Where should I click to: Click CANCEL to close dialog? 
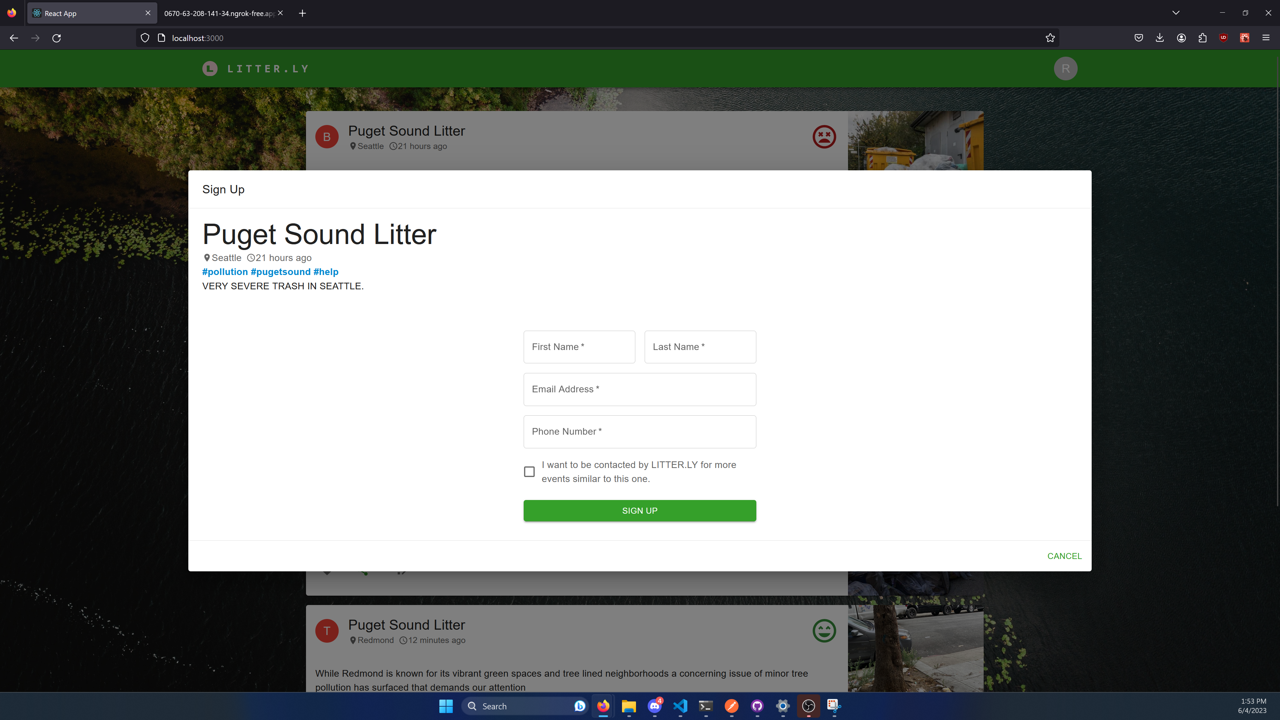(1064, 556)
